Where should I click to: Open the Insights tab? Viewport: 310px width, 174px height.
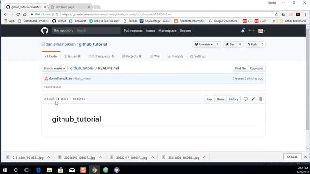pyautogui.click(x=175, y=56)
